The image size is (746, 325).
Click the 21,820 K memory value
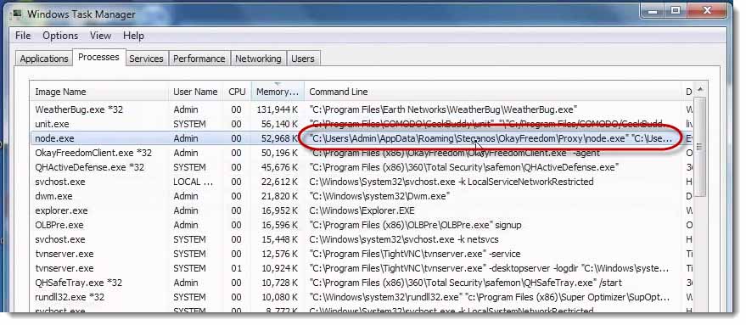click(280, 196)
